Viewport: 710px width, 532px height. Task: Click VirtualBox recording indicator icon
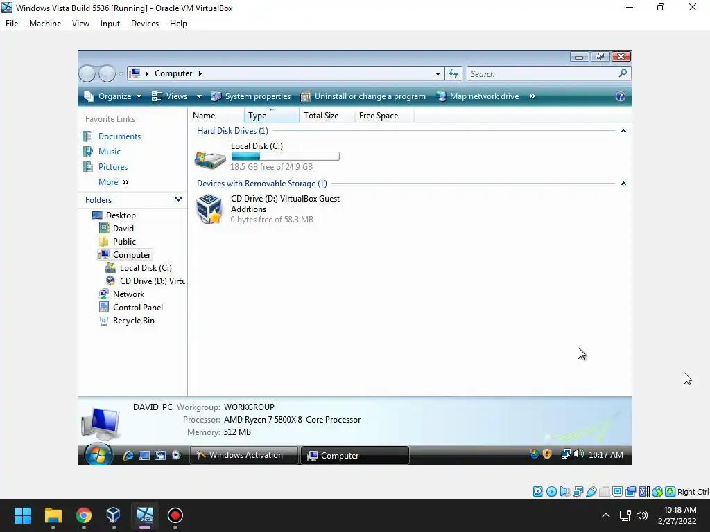pos(630,492)
